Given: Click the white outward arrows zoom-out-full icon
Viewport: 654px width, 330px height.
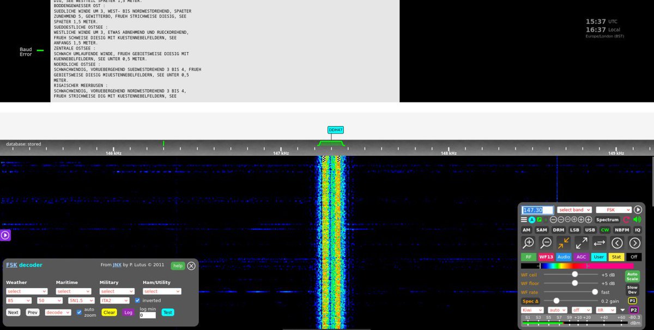Looking at the screenshot, I should pyautogui.click(x=582, y=243).
